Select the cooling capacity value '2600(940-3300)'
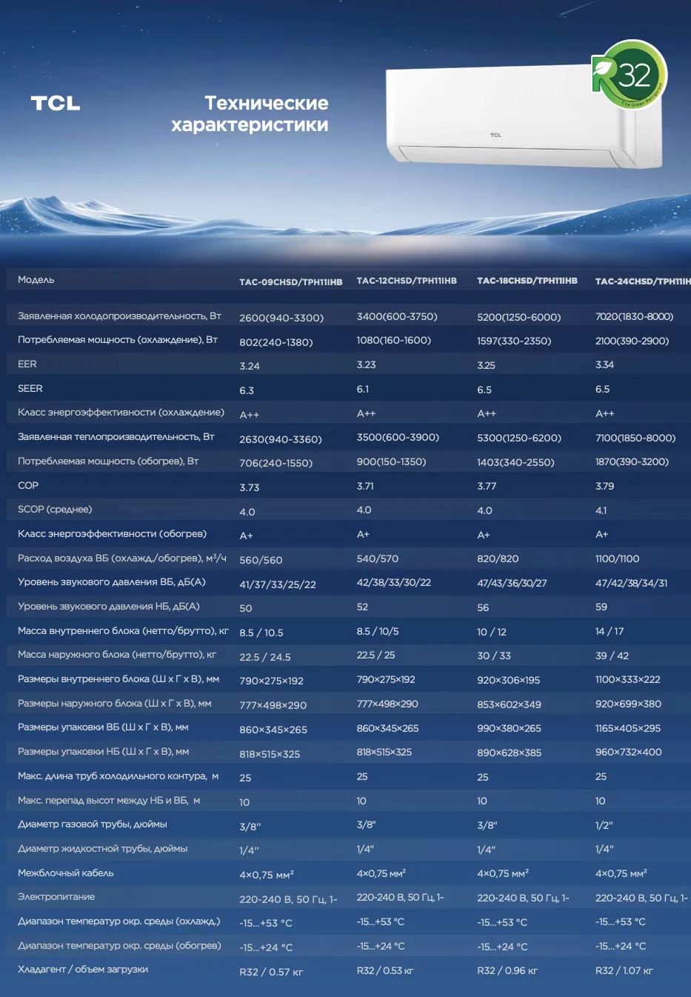Viewport: 691px width, 997px height. [x=281, y=318]
